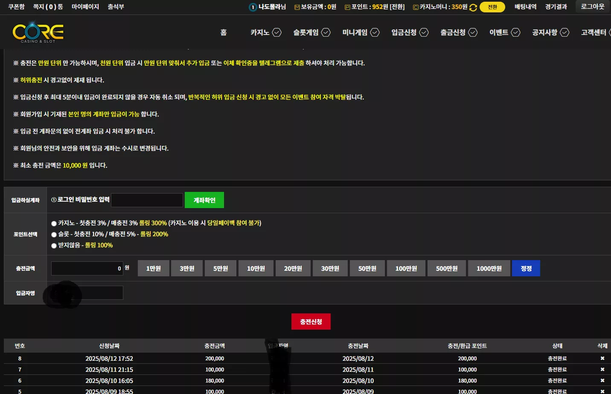
Task: Expand the 미니게임 menu chevron
Action: point(375,32)
